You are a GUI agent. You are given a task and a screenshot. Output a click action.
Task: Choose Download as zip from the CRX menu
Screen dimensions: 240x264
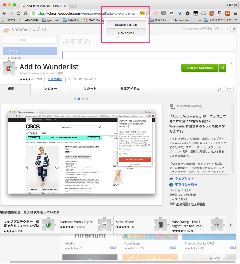pos(126,25)
